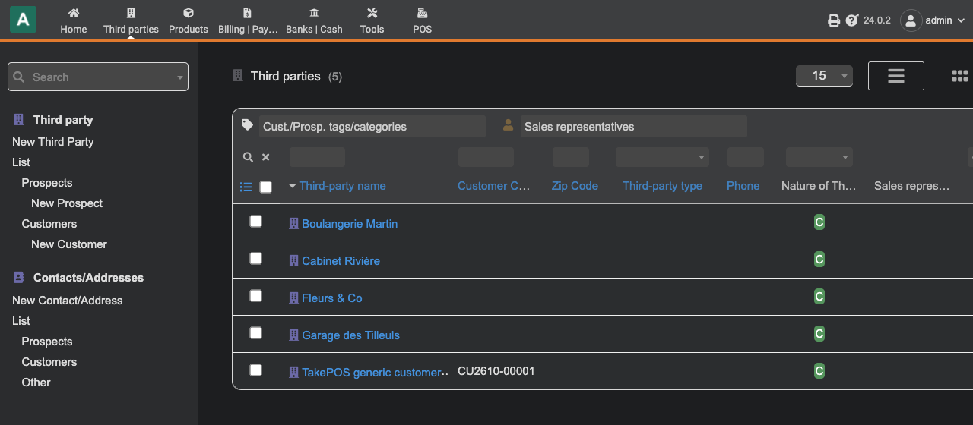Check the TakePOS generic customer checkbox

[x=255, y=370]
